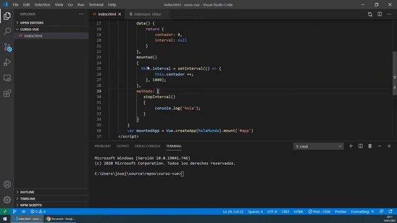Open the Selection menu

point(42,4)
